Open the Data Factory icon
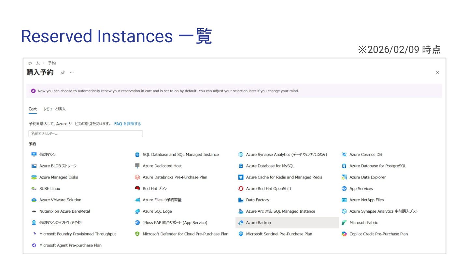The width and height of the screenshot is (469, 263). [241, 200]
